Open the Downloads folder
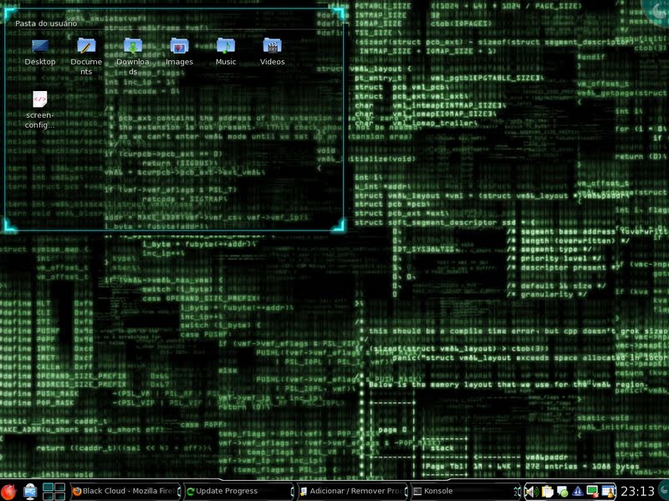The image size is (669, 501). (x=133, y=46)
